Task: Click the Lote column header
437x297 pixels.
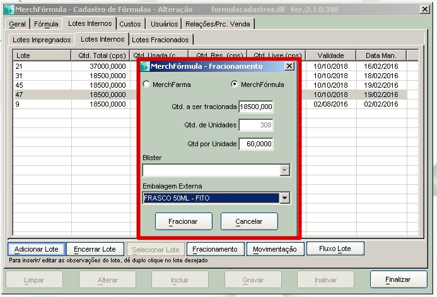Action: pyautogui.click(x=42, y=55)
